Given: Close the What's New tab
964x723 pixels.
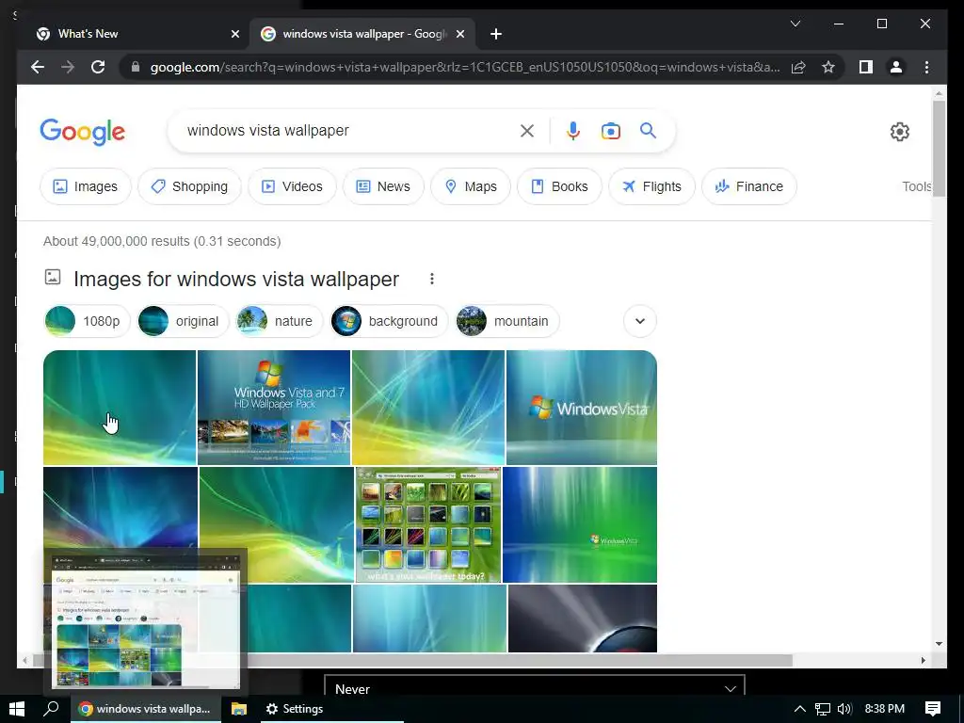Looking at the screenshot, I should pos(234,34).
